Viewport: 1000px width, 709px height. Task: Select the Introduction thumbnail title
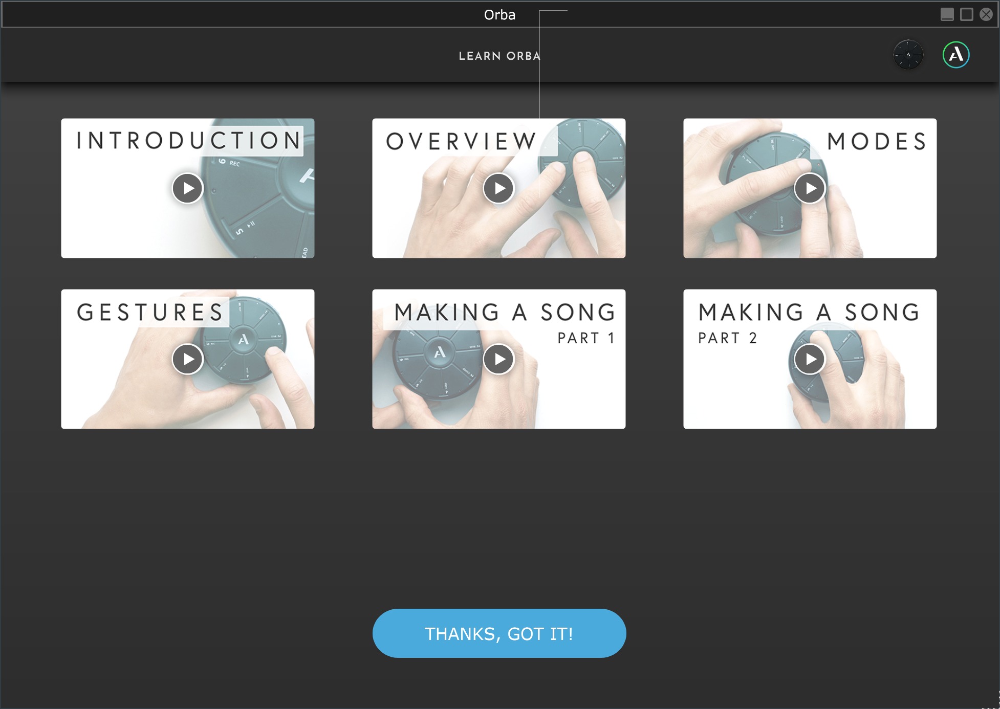(189, 141)
